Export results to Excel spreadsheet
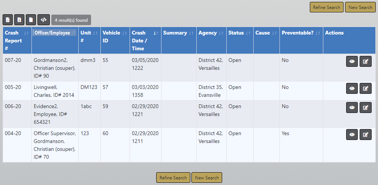Screen dimensions: 378x185 (x=19, y=20)
